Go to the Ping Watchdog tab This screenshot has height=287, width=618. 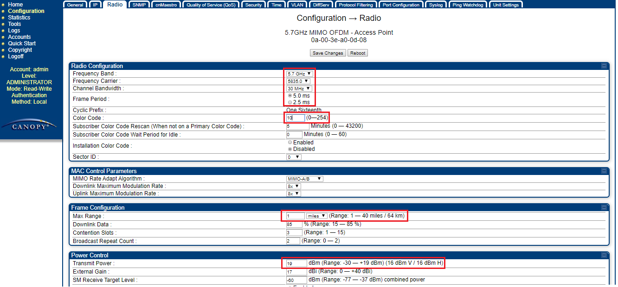click(x=468, y=5)
